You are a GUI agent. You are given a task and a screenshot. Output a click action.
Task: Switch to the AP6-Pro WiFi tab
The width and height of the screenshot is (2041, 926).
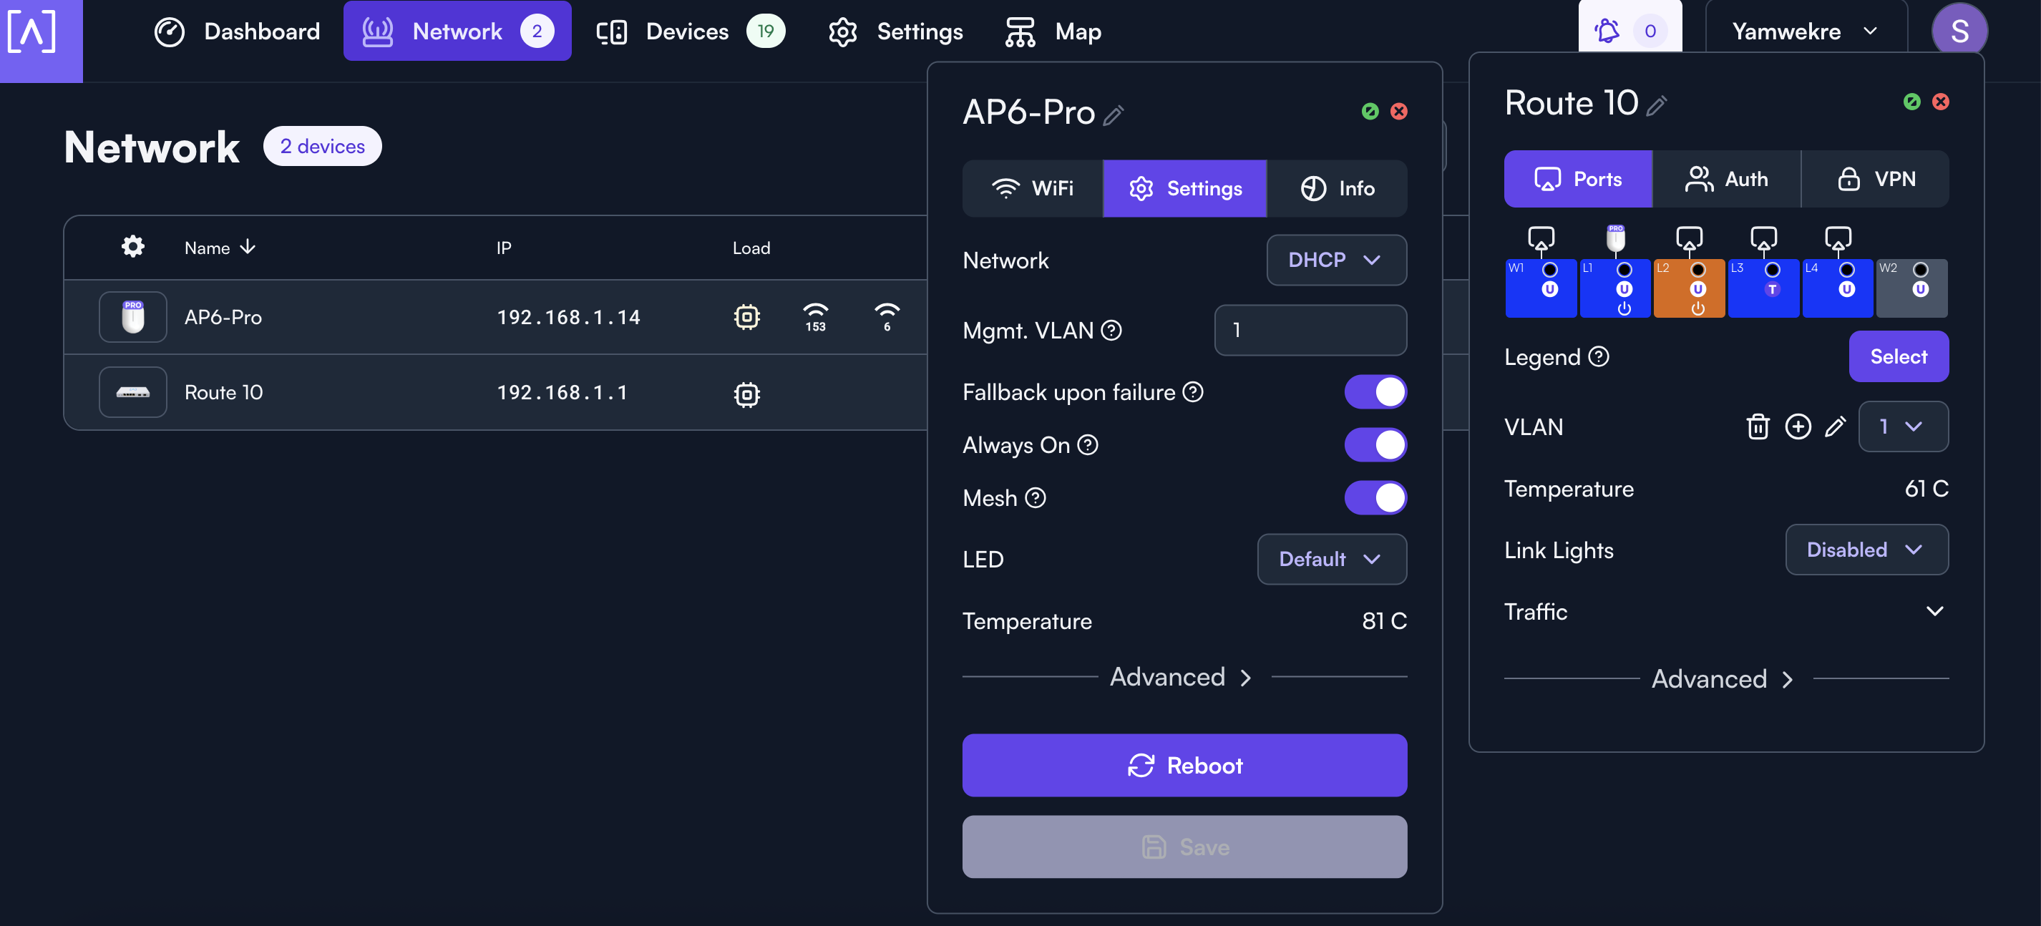point(1033,188)
